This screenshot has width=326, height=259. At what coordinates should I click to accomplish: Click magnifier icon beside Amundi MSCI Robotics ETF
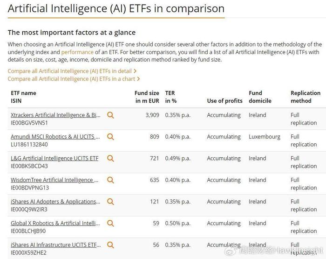coord(110,137)
